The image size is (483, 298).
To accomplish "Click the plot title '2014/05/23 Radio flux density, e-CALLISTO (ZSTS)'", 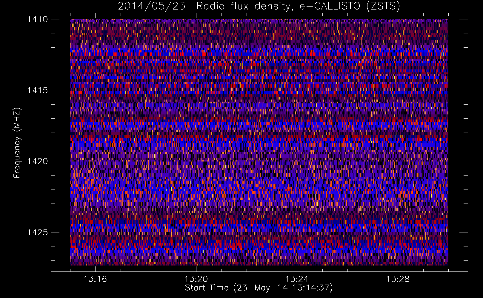I will (259, 6).
